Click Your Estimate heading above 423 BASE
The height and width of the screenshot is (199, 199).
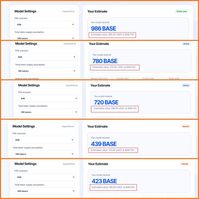click(98, 164)
